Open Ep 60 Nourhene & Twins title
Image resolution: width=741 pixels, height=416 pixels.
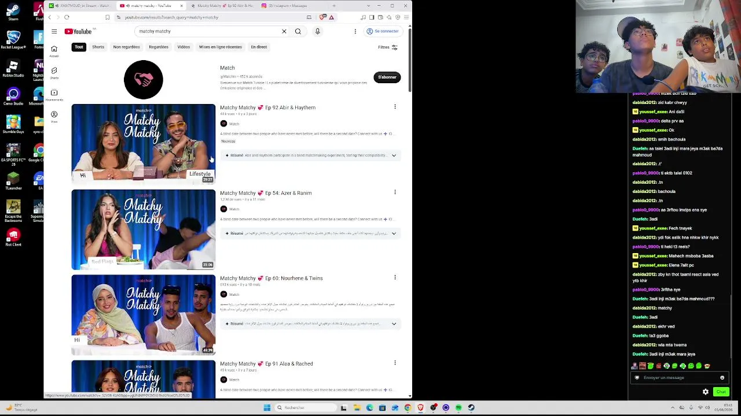[x=272, y=278]
